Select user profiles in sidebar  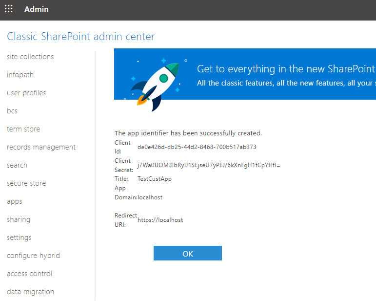tap(26, 93)
